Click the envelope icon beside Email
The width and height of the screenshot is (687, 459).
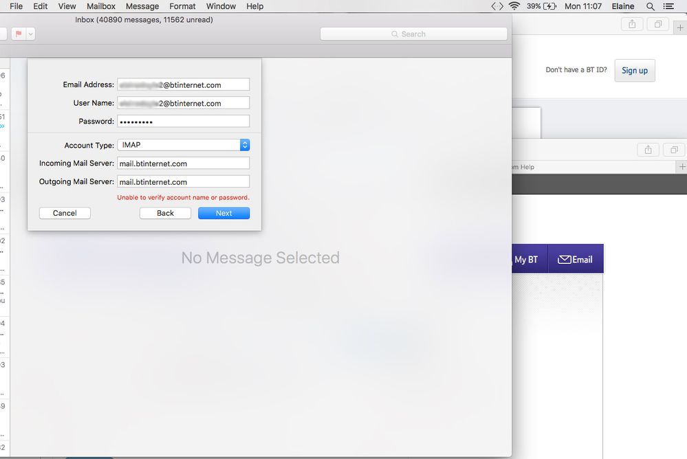coord(565,259)
